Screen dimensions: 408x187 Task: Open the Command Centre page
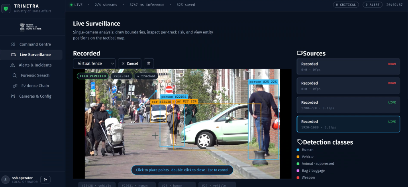tap(31, 45)
